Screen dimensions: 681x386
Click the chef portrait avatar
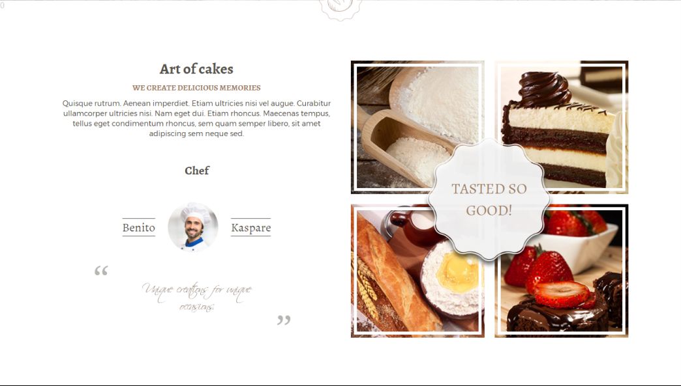[x=193, y=227]
